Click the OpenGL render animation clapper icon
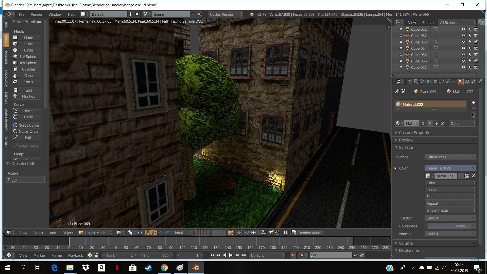487x274 pixels. (277, 233)
